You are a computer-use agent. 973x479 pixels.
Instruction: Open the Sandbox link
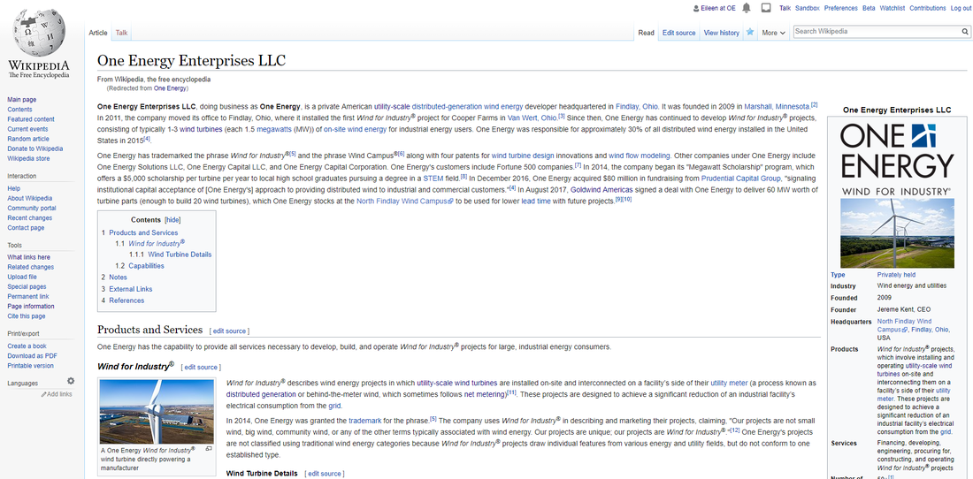coord(808,8)
